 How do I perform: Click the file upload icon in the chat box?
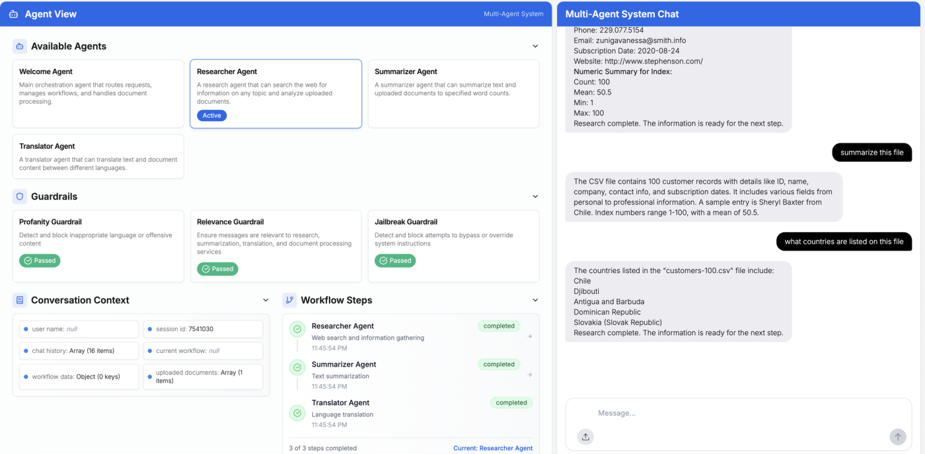click(585, 437)
